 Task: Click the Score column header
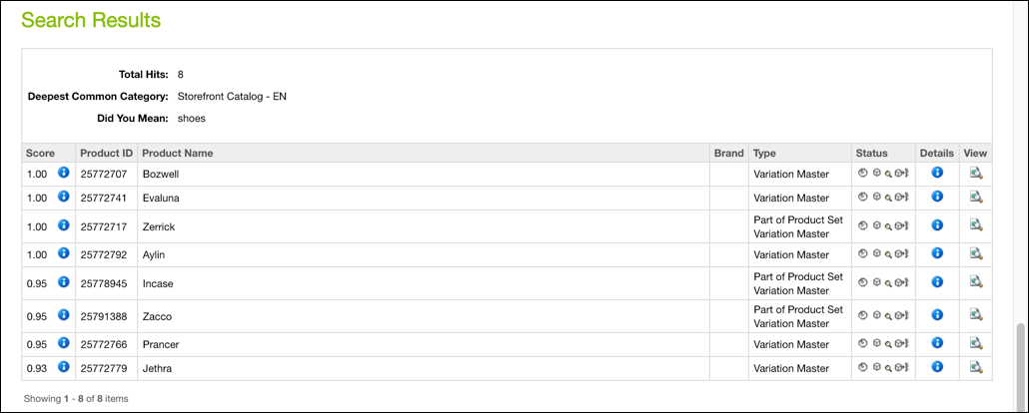click(40, 153)
